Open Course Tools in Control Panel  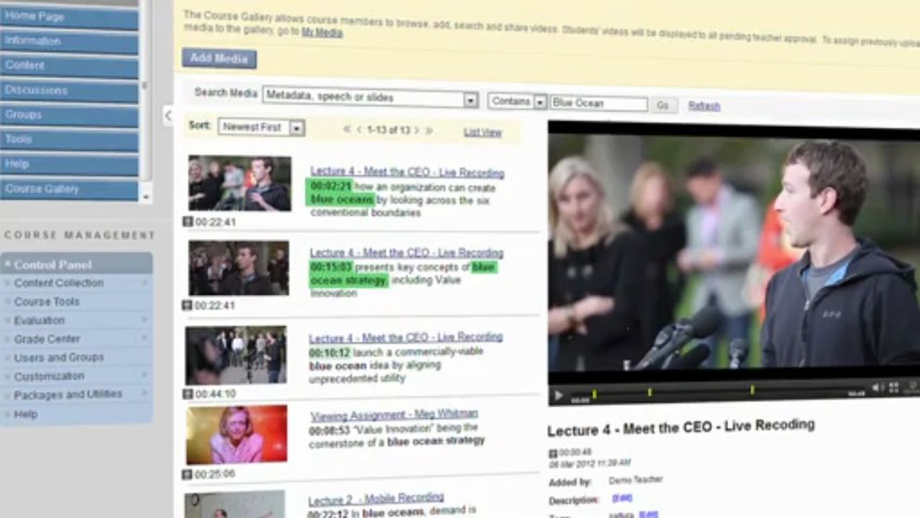(x=47, y=301)
